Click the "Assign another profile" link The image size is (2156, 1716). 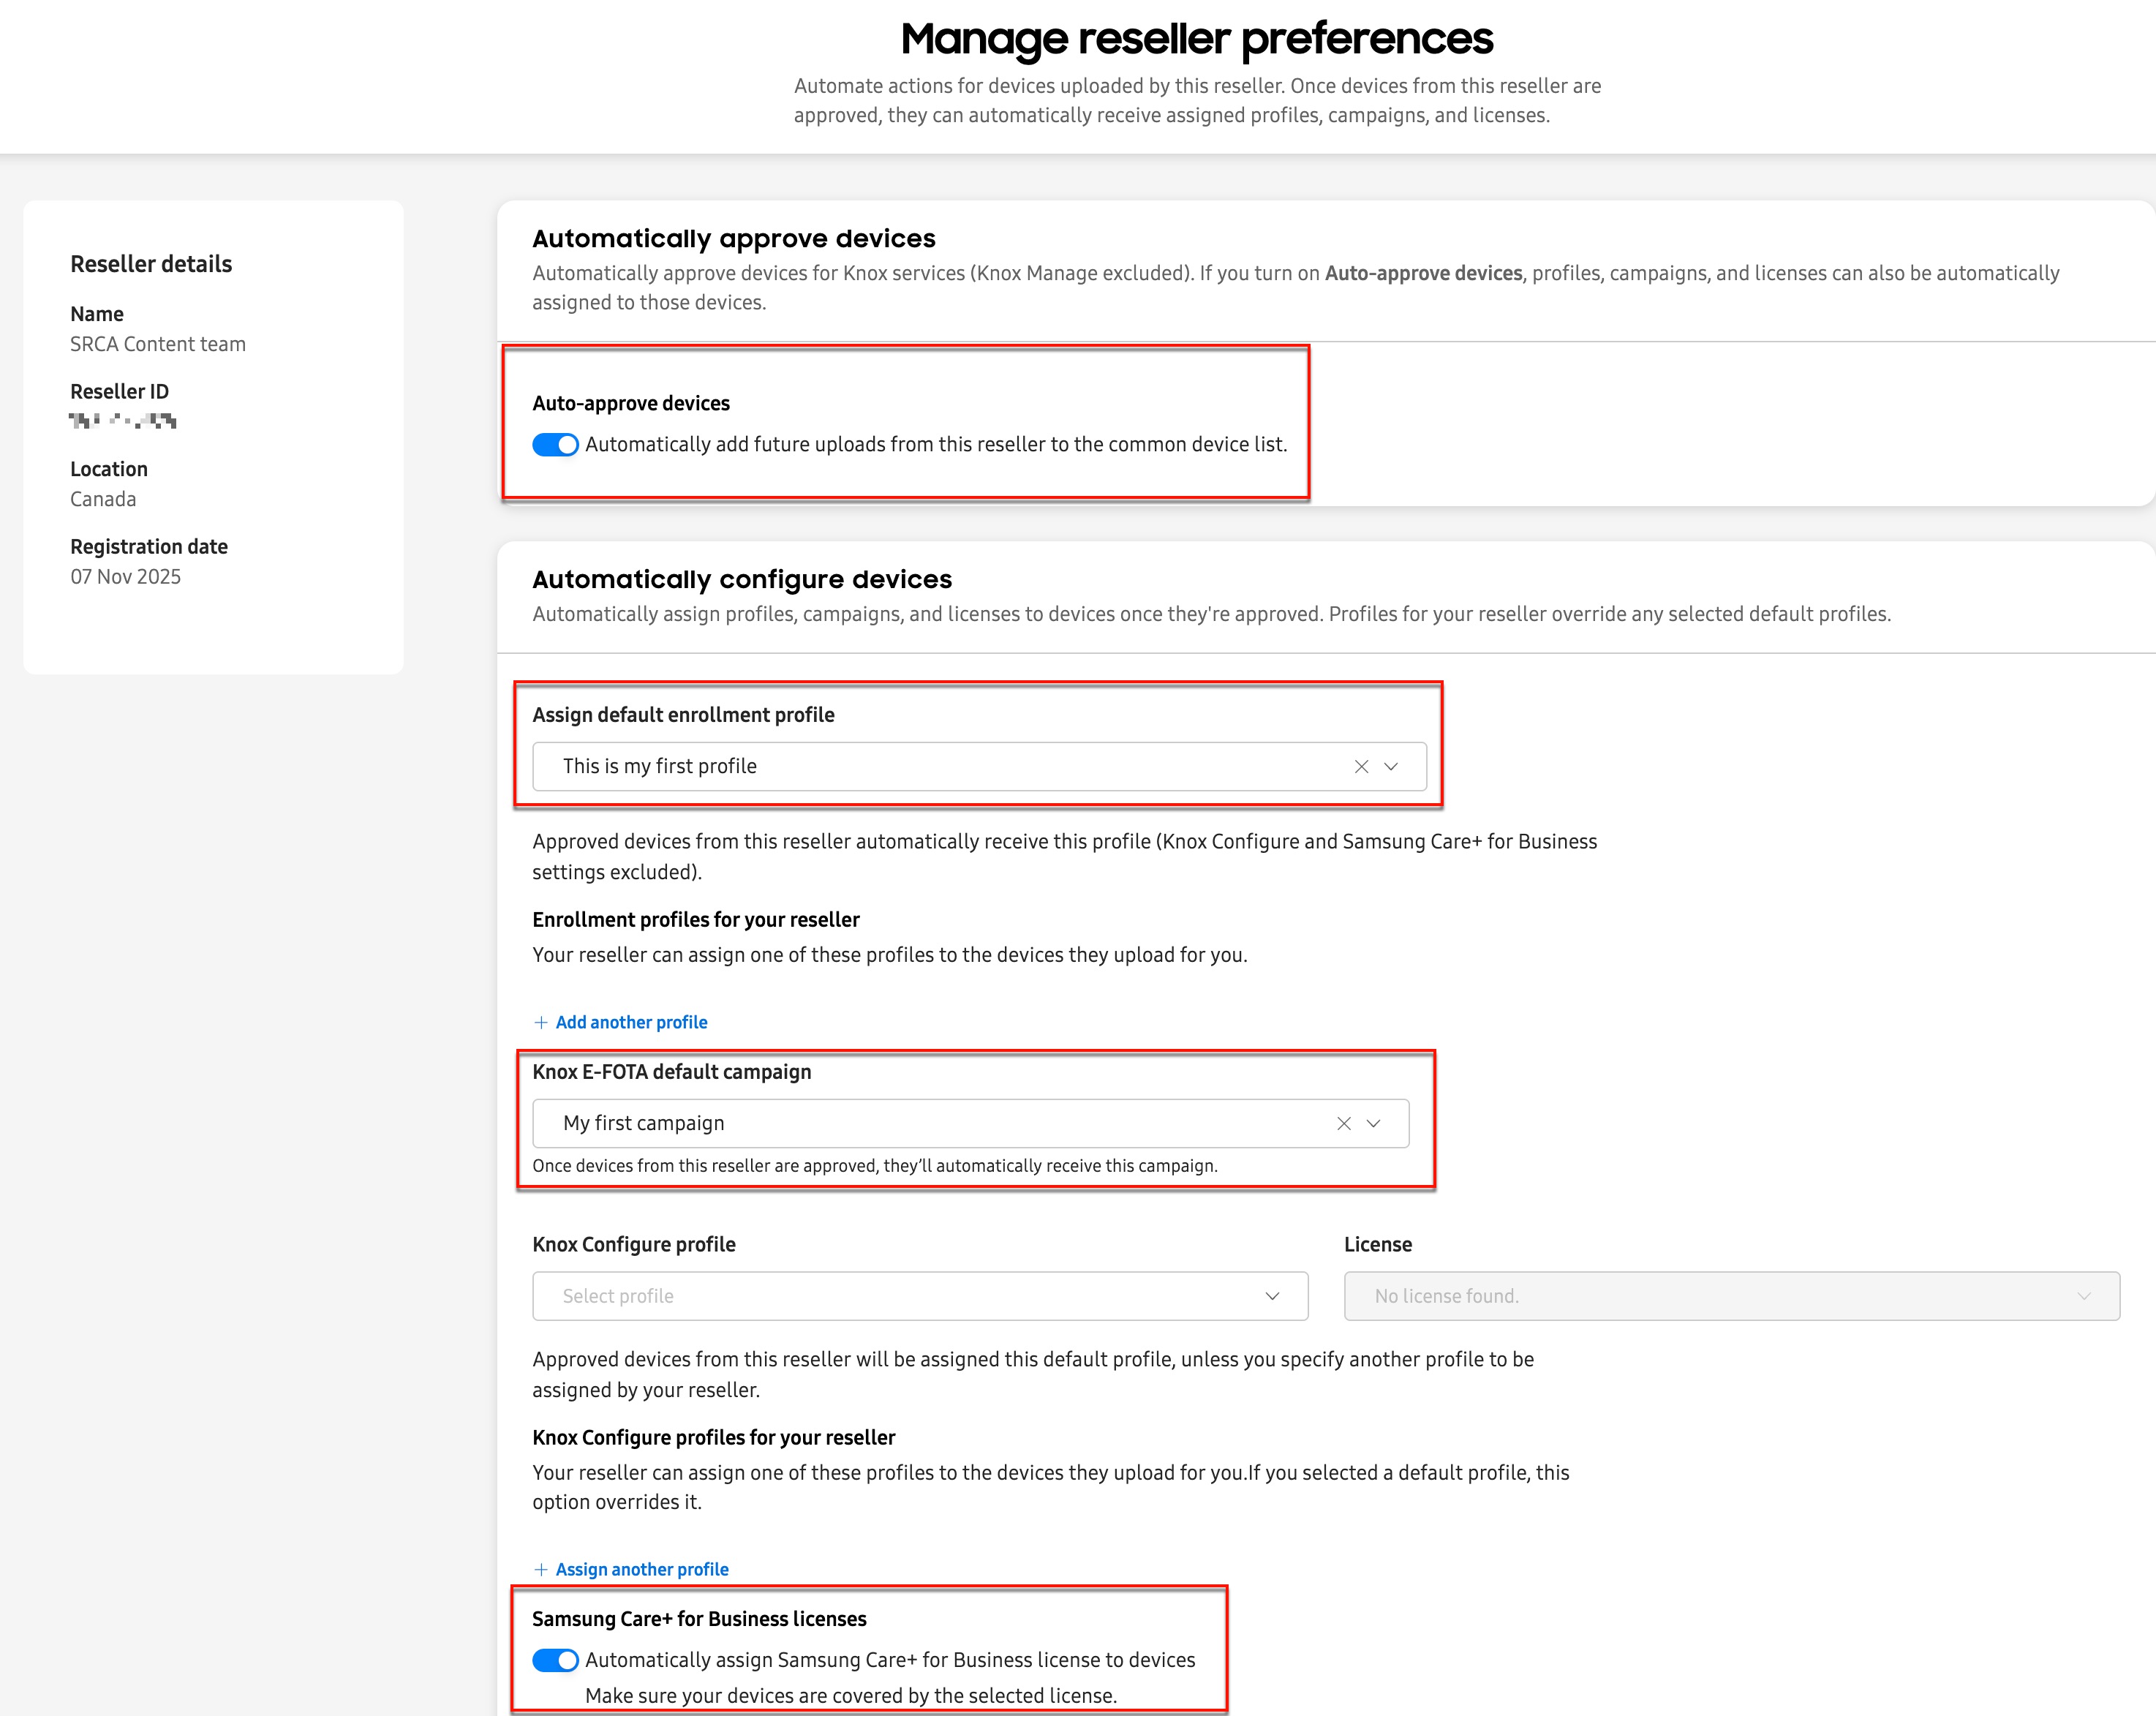point(642,1569)
